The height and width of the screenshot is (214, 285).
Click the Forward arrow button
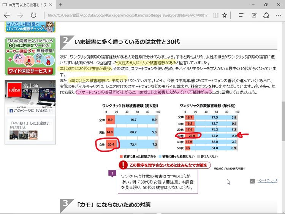click(x=21, y=15)
